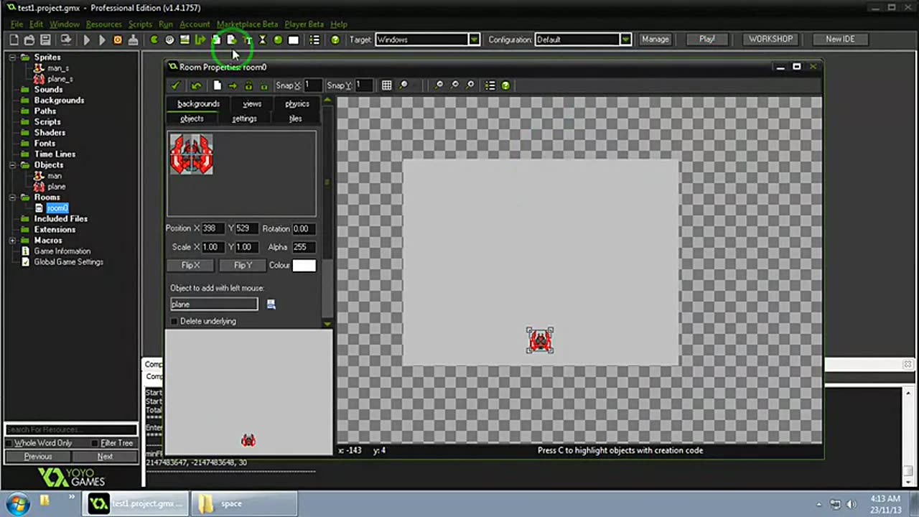Open the File menu

tap(17, 24)
